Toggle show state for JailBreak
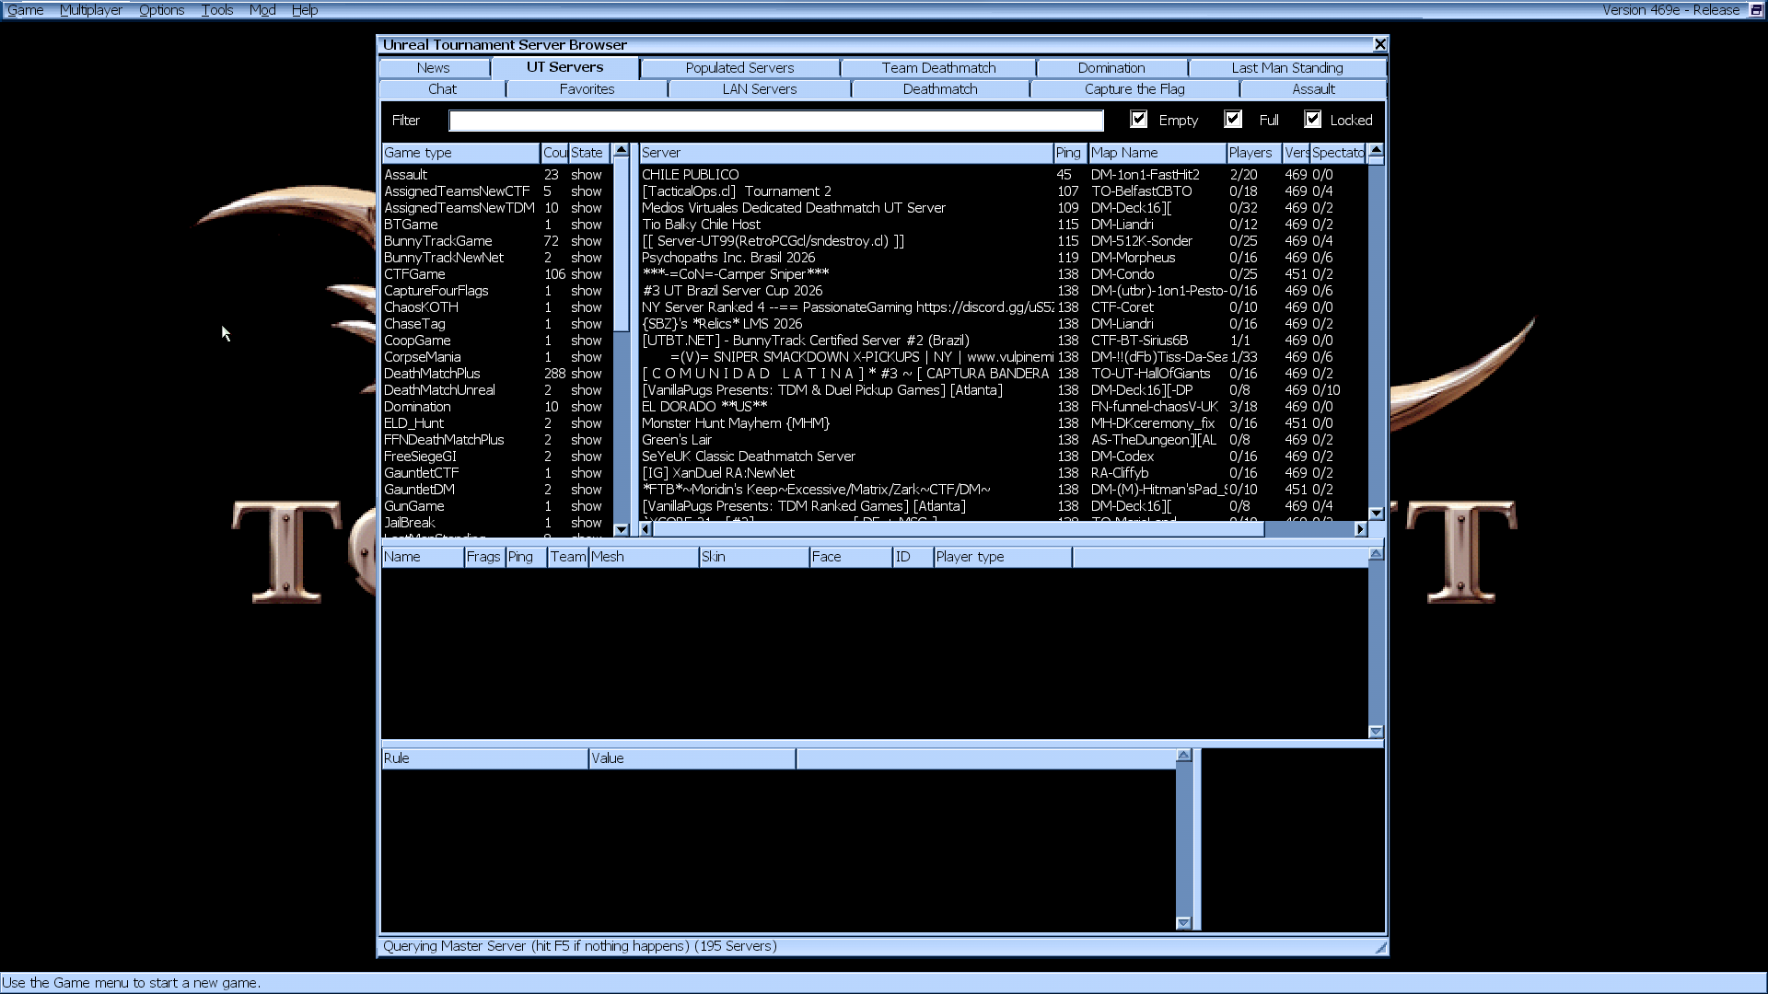 click(x=586, y=523)
